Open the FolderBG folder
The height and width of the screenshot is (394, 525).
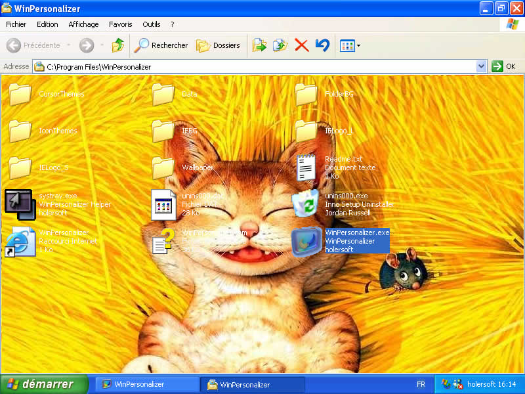pos(306,95)
